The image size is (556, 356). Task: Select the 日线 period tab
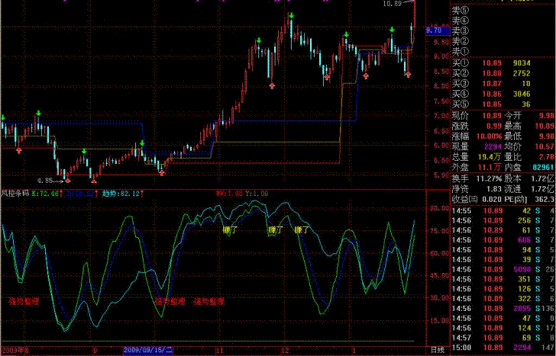click(x=437, y=350)
